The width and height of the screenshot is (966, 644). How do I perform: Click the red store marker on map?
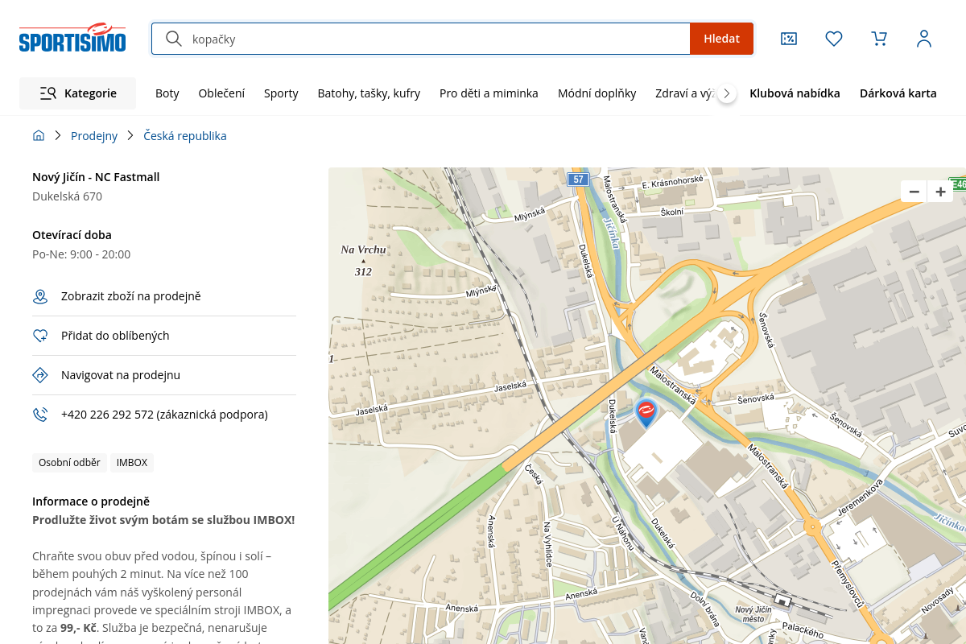646,412
